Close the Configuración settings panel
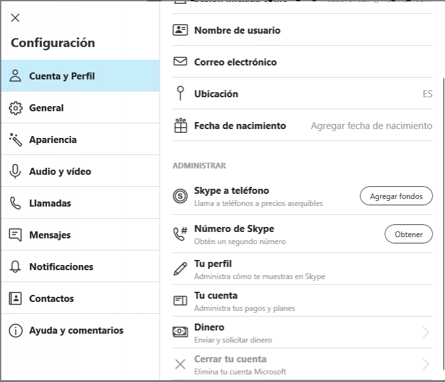The width and height of the screenshot is (445, 382). (15, 18)
